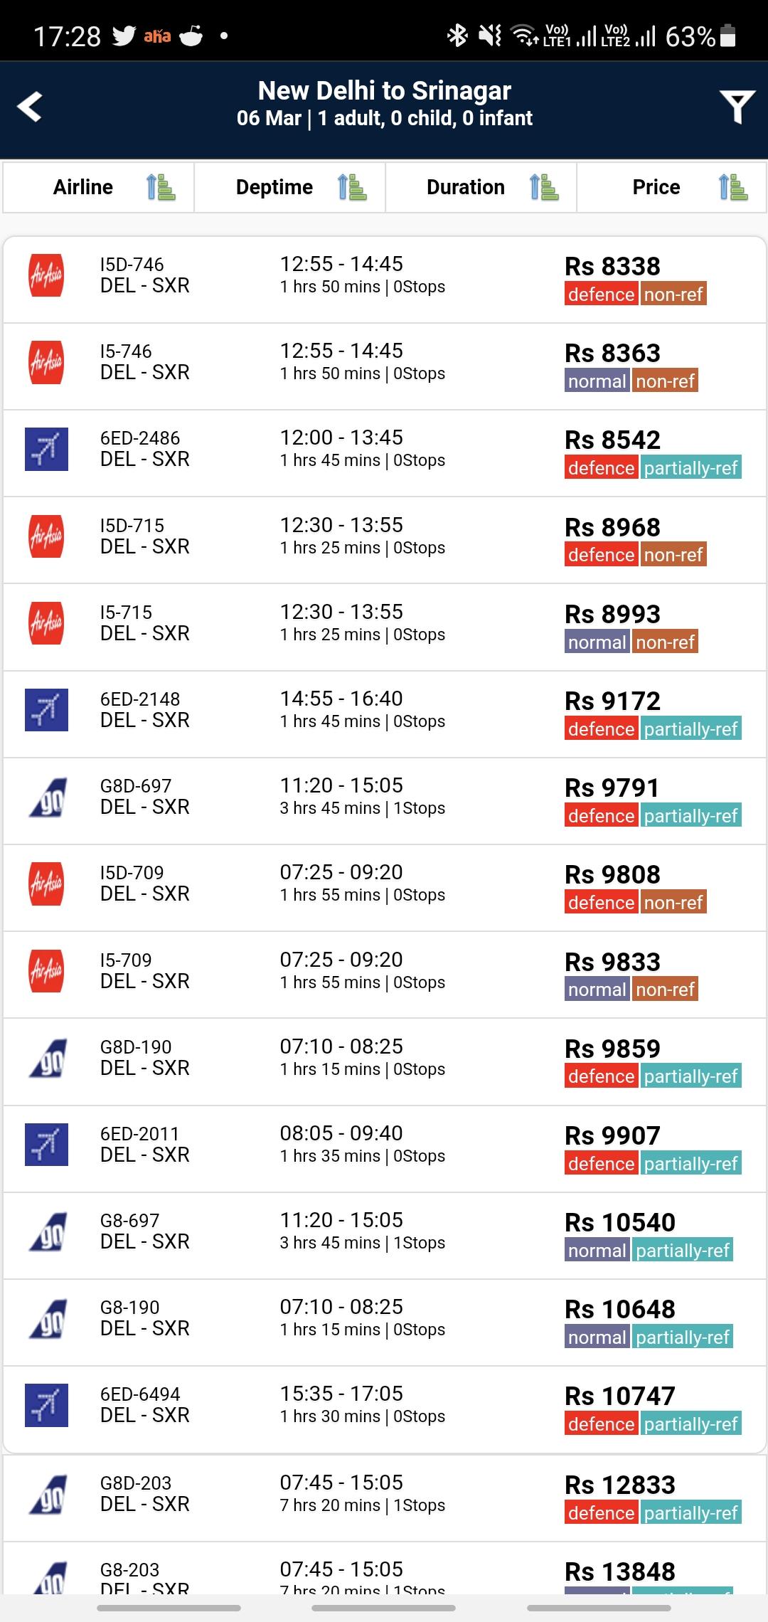Viewport: 768px width, 1622px height.
Task: Tap partially-ref tag on Rs 8542 fare
Action: pyautogui.click(x=691, y=468)
